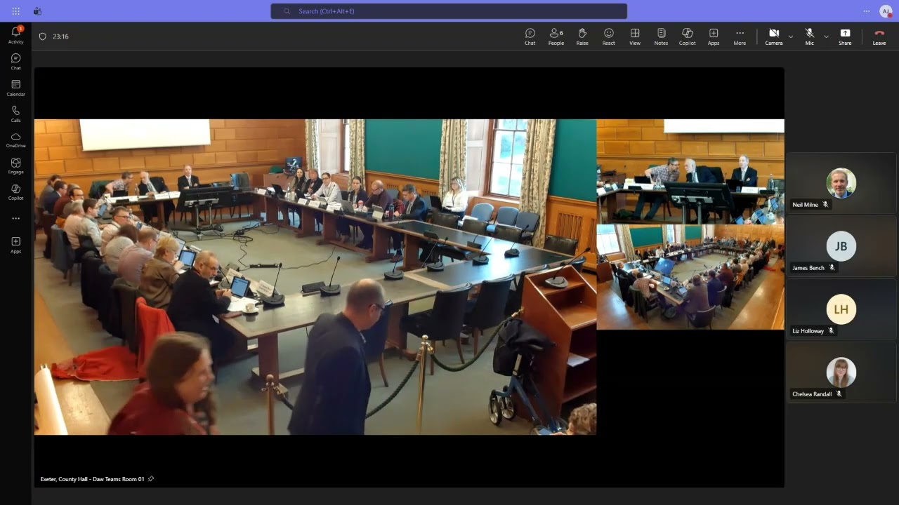The image size is (899, 505).
Task: Open settings and more ellipsis at top
Action: coord(867,11)
